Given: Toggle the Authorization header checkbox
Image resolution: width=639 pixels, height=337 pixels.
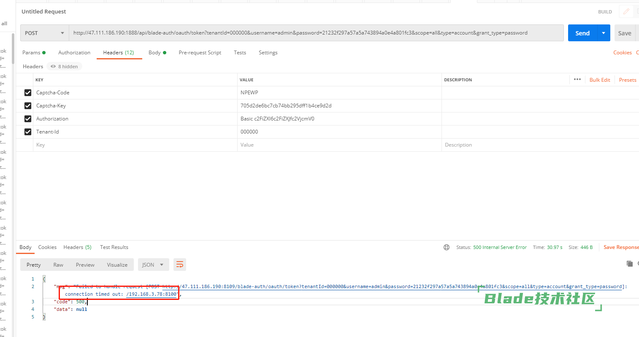Looking at the screenshot, I should click(28, 119).
